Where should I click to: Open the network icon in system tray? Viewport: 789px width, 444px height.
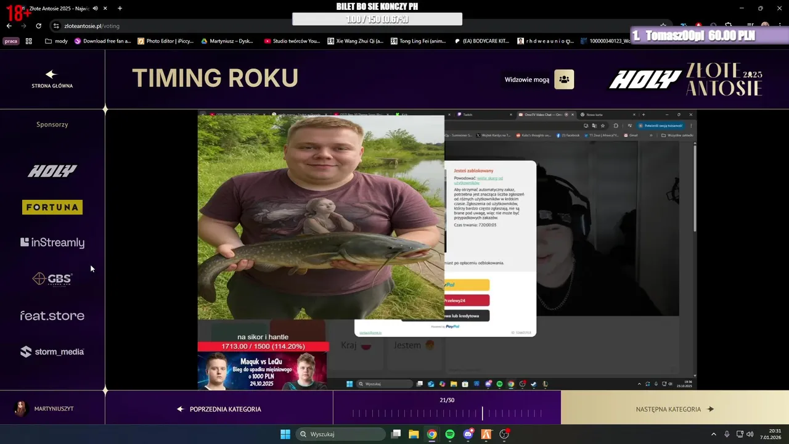point(740,434)
